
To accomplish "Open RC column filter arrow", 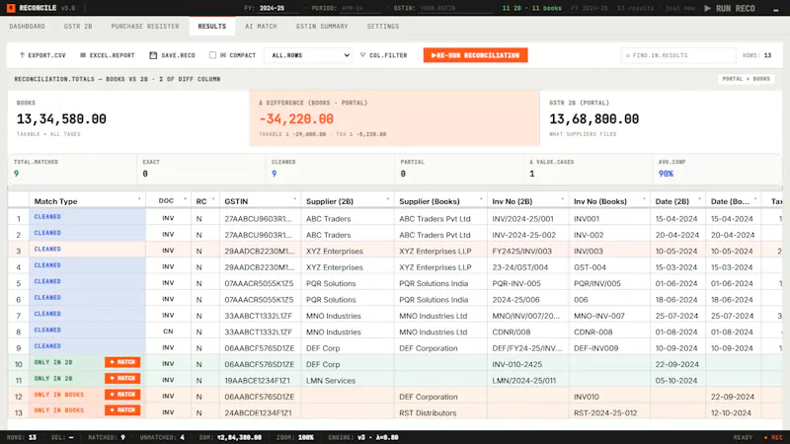I will tap(213, 200).
